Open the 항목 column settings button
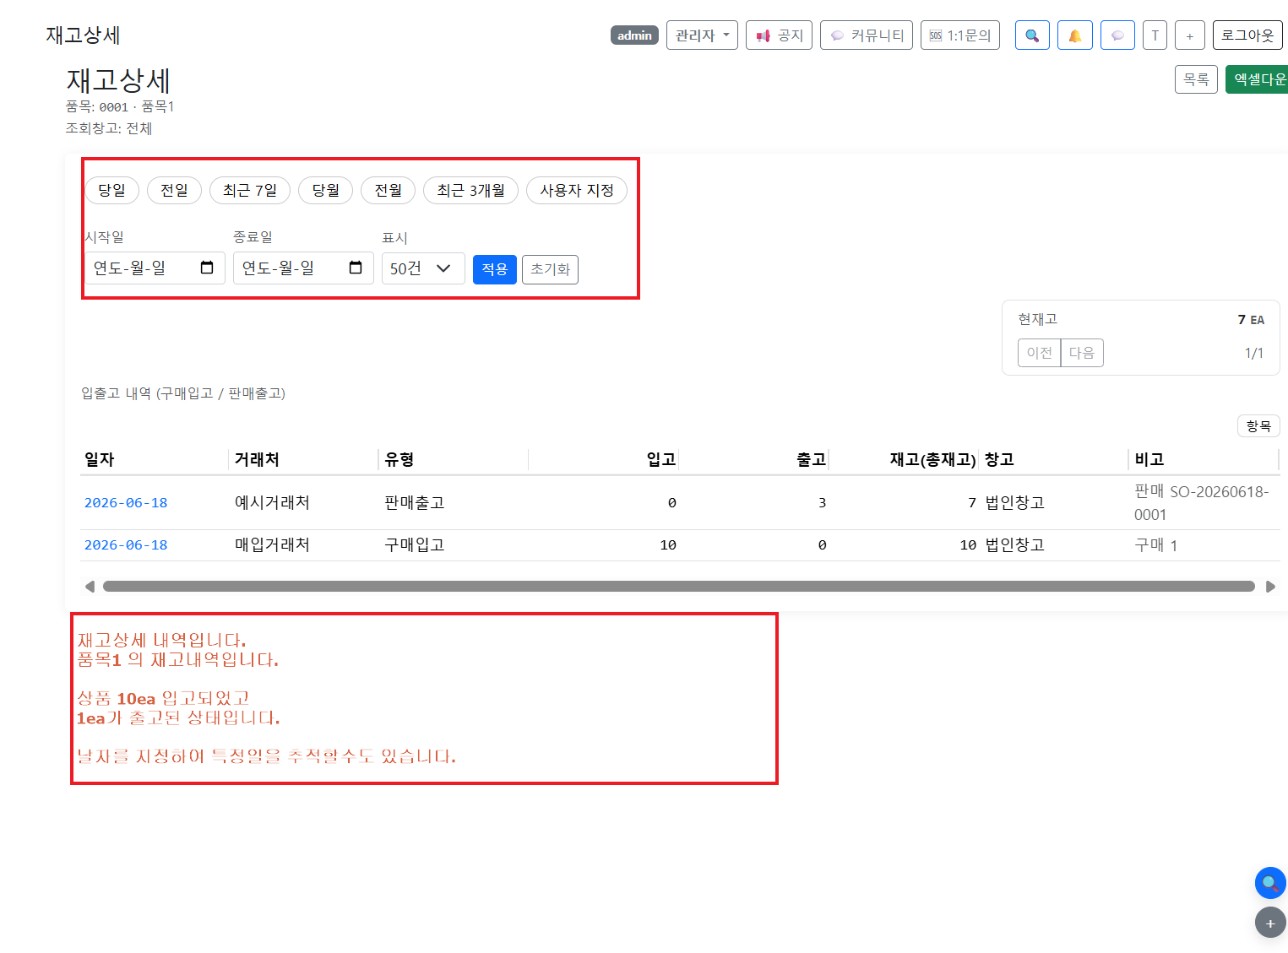This screenshot has width=1288, height=953. 1258,426
